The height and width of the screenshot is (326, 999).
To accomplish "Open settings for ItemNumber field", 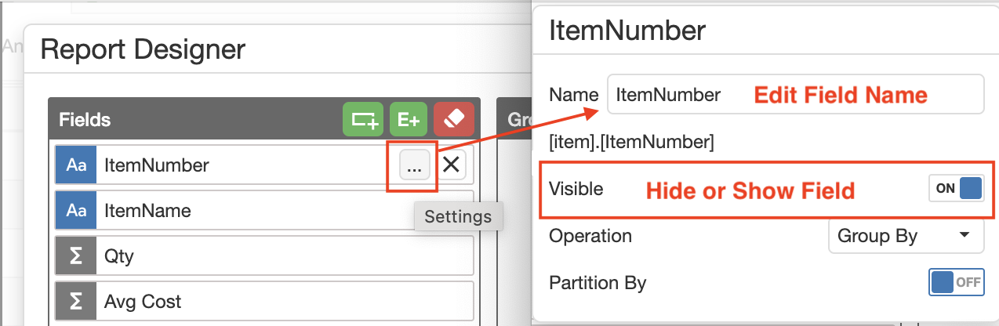I will coord(415,165).
